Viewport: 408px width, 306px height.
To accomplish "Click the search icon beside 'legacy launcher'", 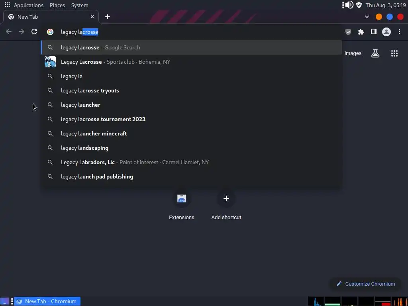I will (50, 105).
